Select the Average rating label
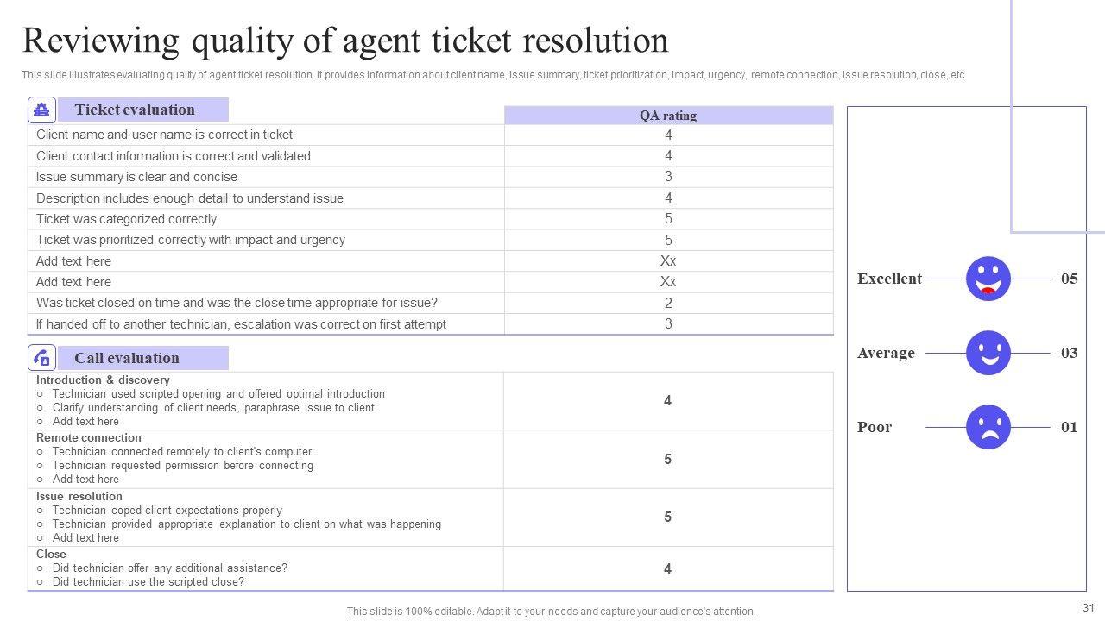Screen dimensions: 1105x621 pyautogui.click(x=886, y=353)
